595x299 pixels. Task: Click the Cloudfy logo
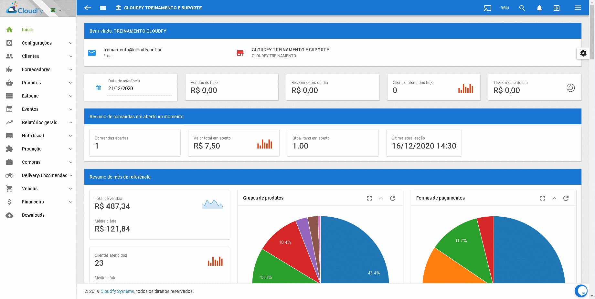click(25, 8)
